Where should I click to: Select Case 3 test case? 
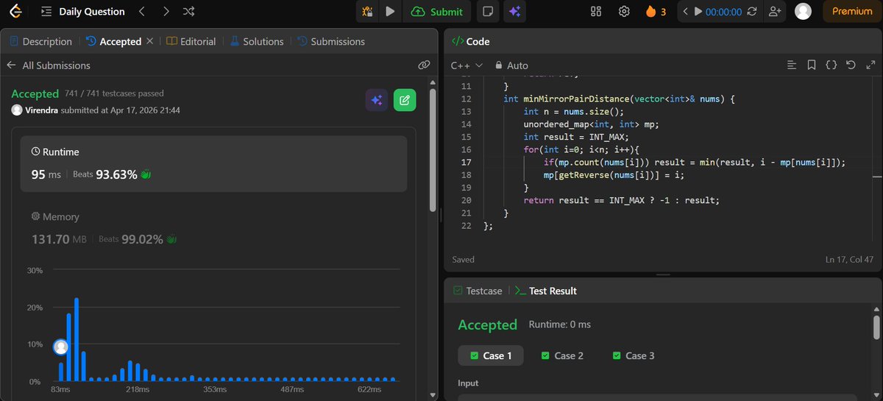634,355
